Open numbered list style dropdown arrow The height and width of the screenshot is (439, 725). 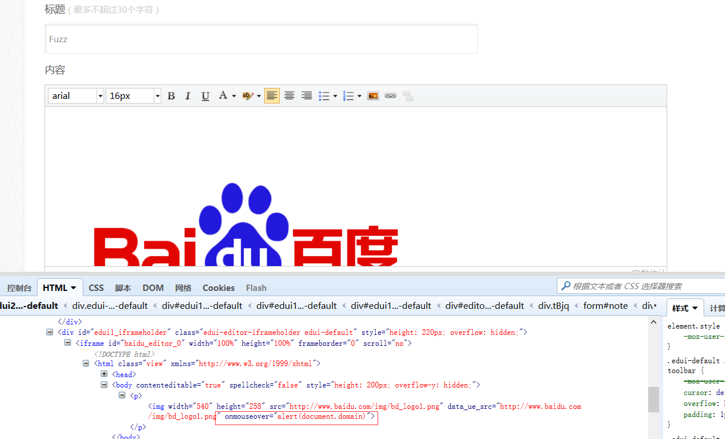360,96
